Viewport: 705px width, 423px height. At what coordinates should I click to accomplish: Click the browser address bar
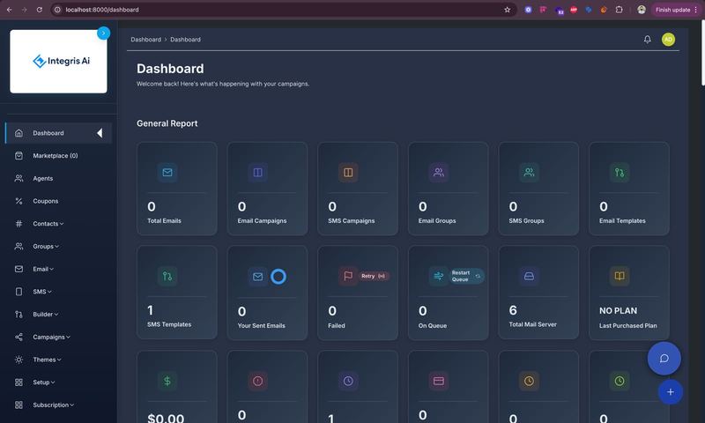tap(283, 10)
